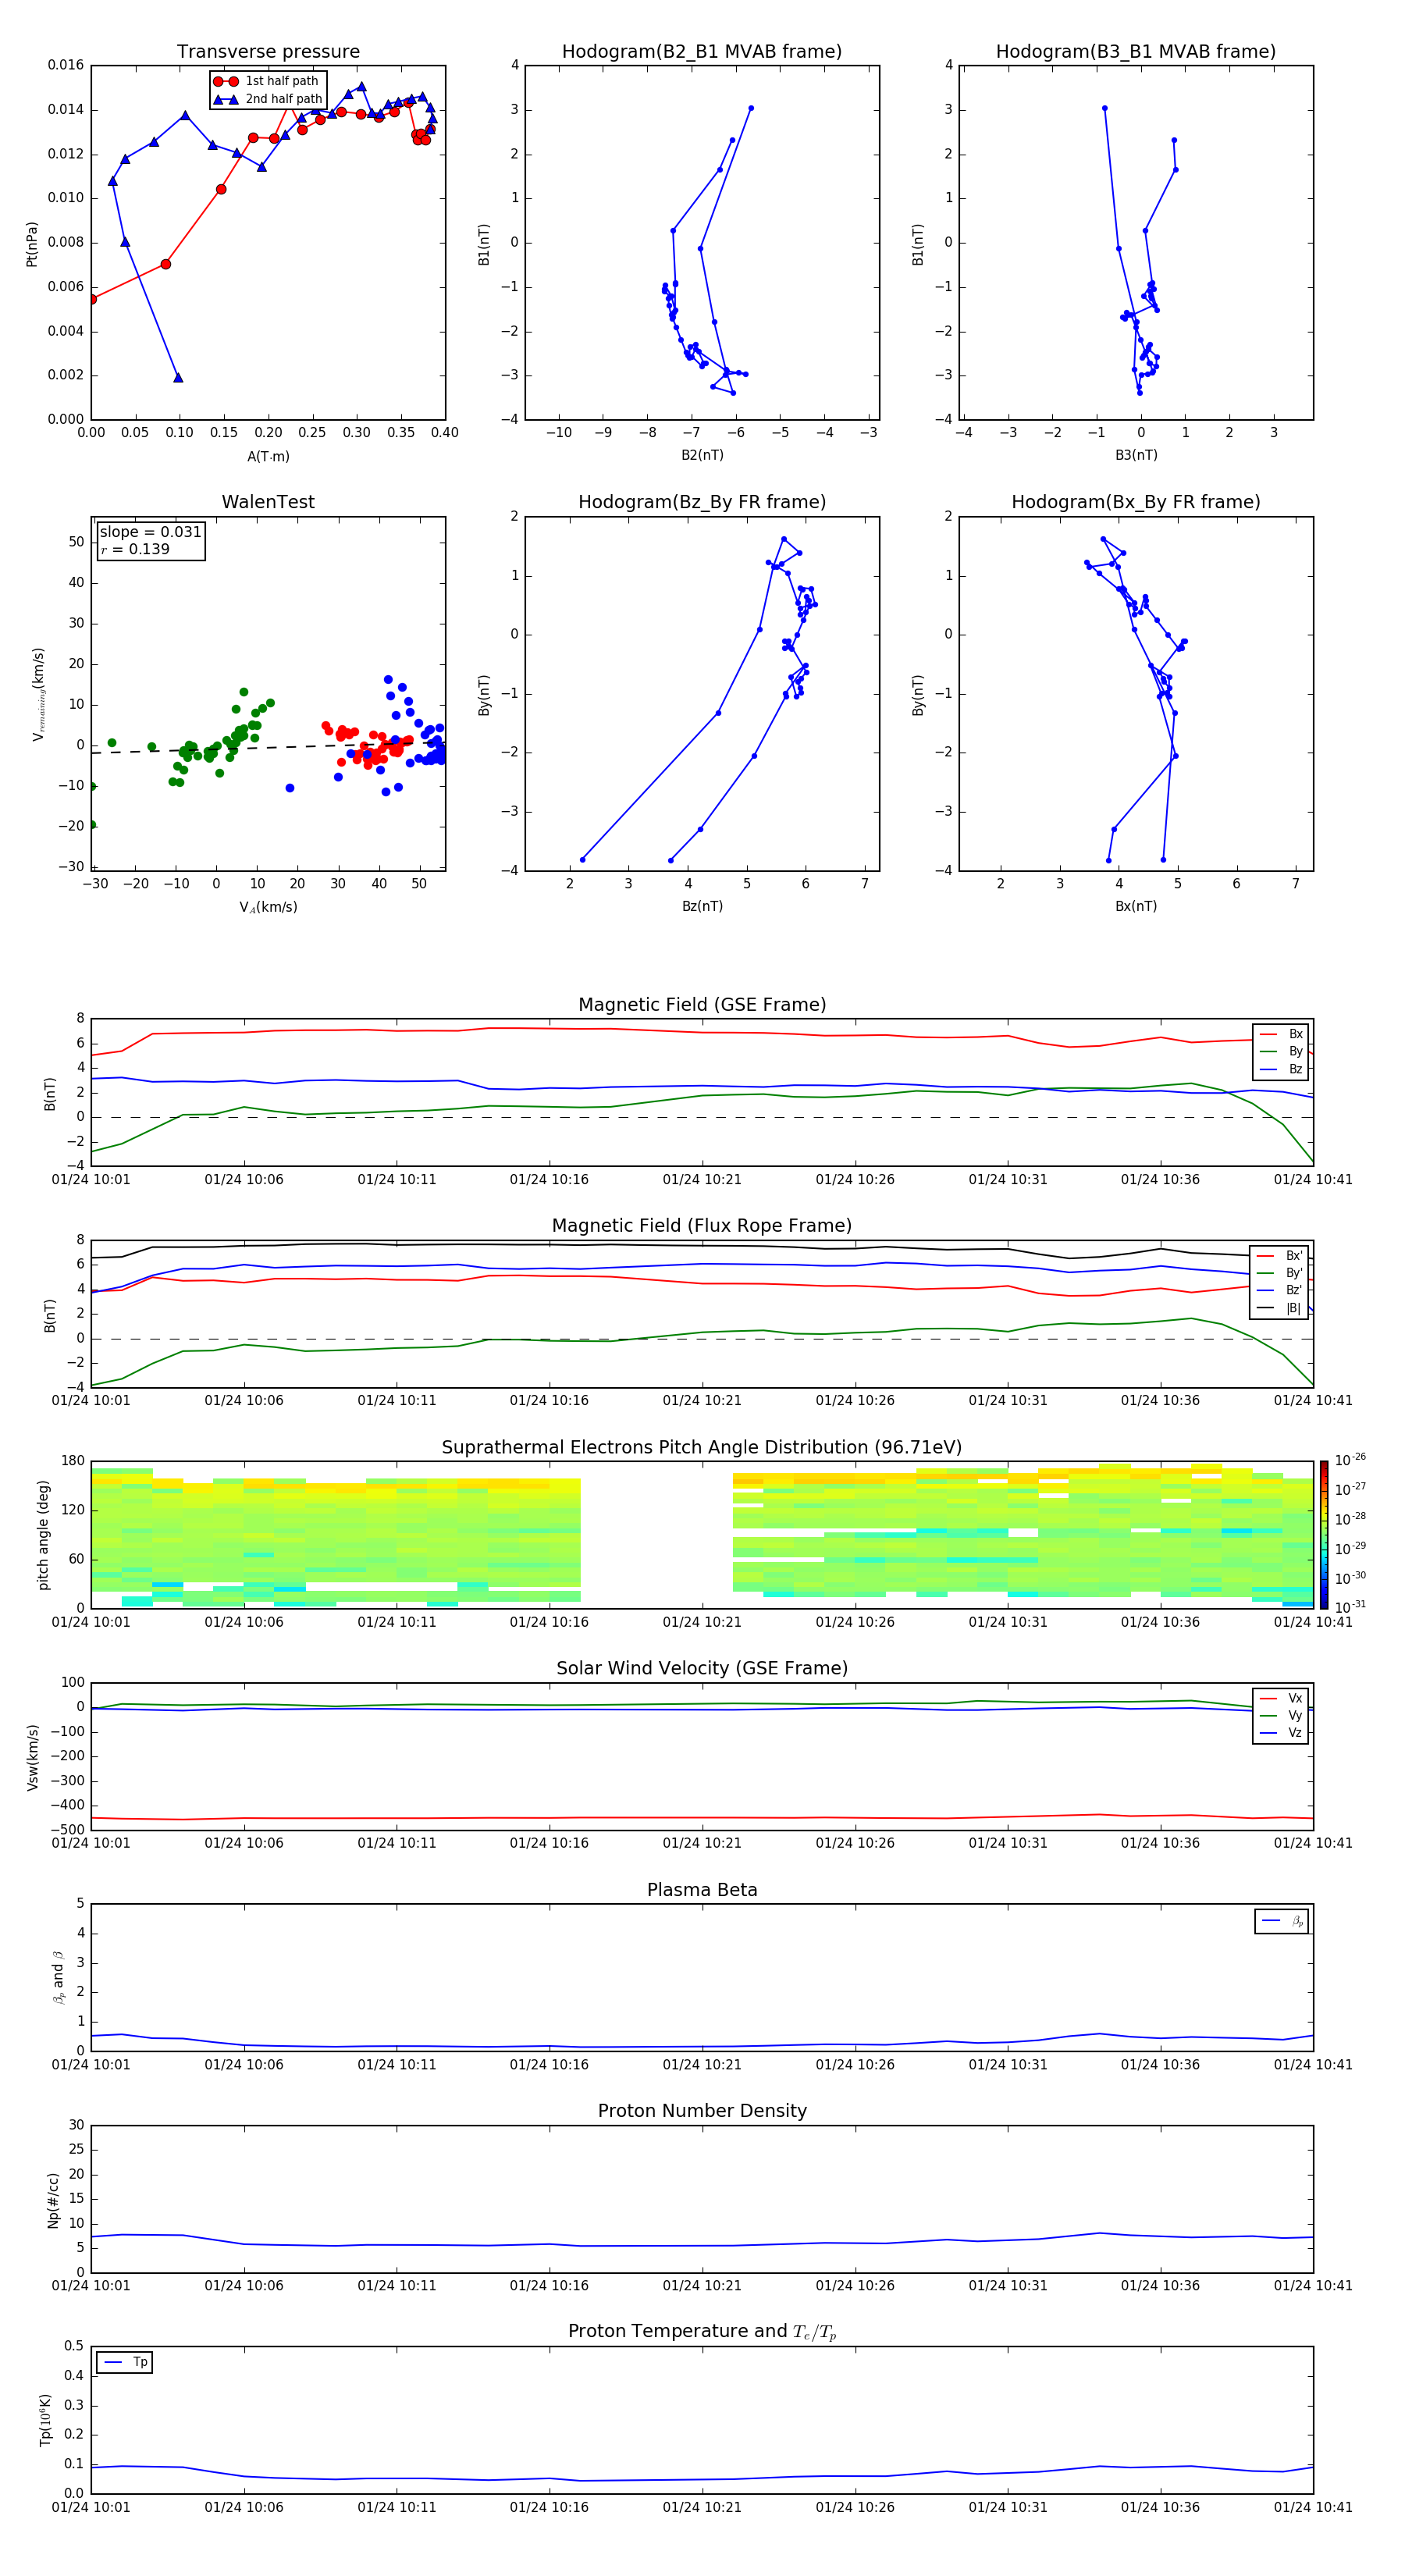This screenshot has height=2576, width=1405.
Task: Click the "Proton Temperature and Te/Tp" title
Action: (x=702, y=2332)
